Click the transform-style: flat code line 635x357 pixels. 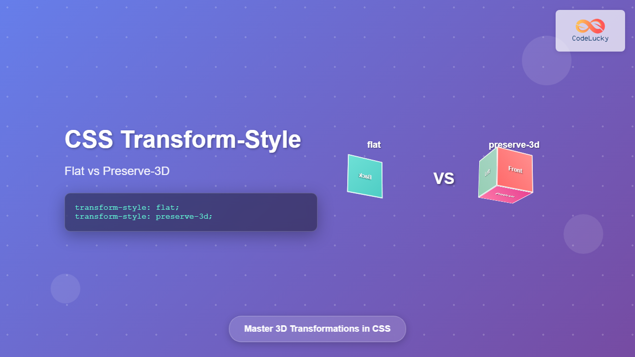click(x=127, y=207)
